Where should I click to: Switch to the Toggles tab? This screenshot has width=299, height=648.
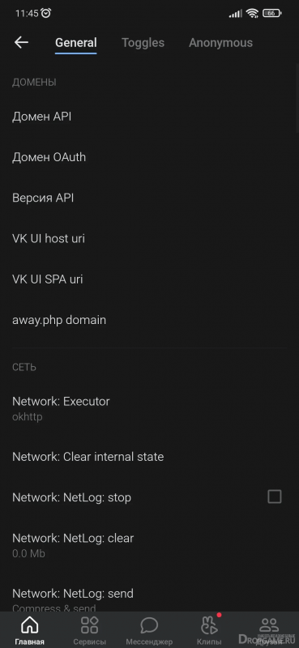[143, 43]
